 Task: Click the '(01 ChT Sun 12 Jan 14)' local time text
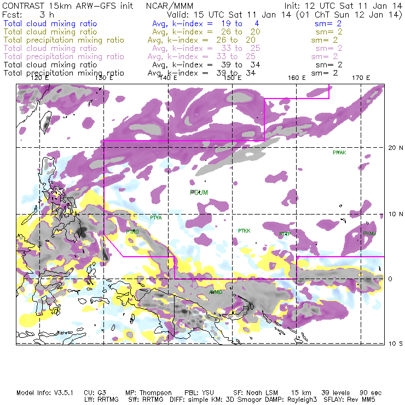click(x=349, y=14)
